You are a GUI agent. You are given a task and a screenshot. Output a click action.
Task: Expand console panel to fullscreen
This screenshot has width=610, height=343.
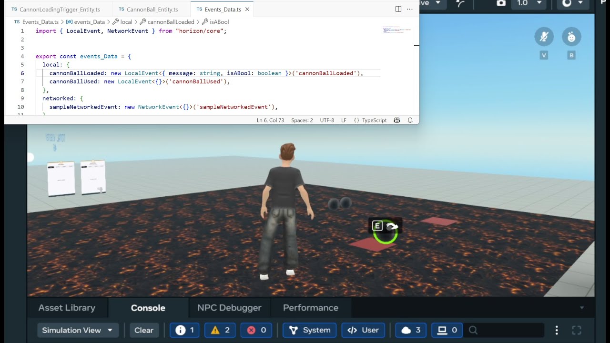[577, 330]
